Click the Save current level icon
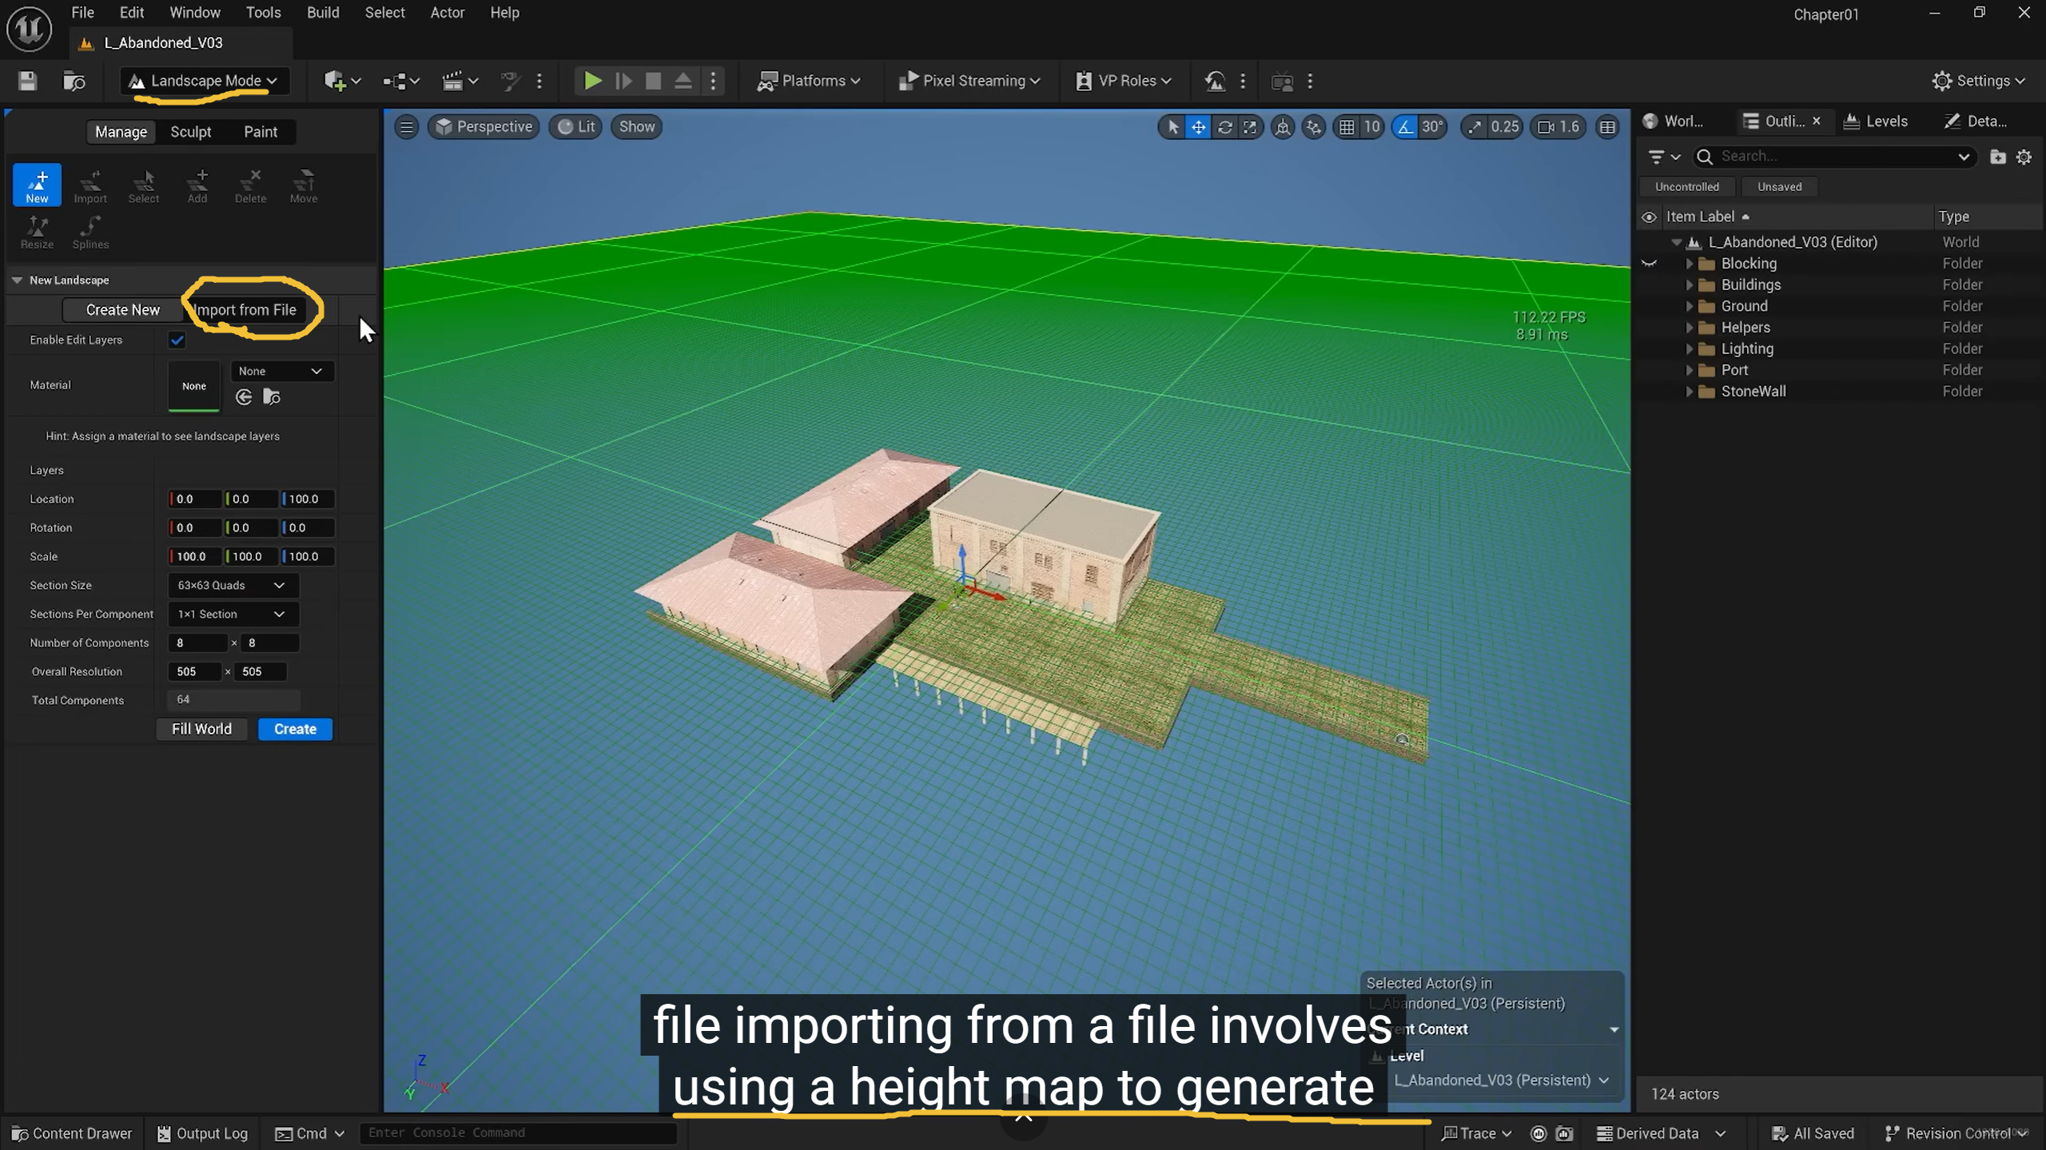This screenshot has height=1150, width=2046. point(27,81)
